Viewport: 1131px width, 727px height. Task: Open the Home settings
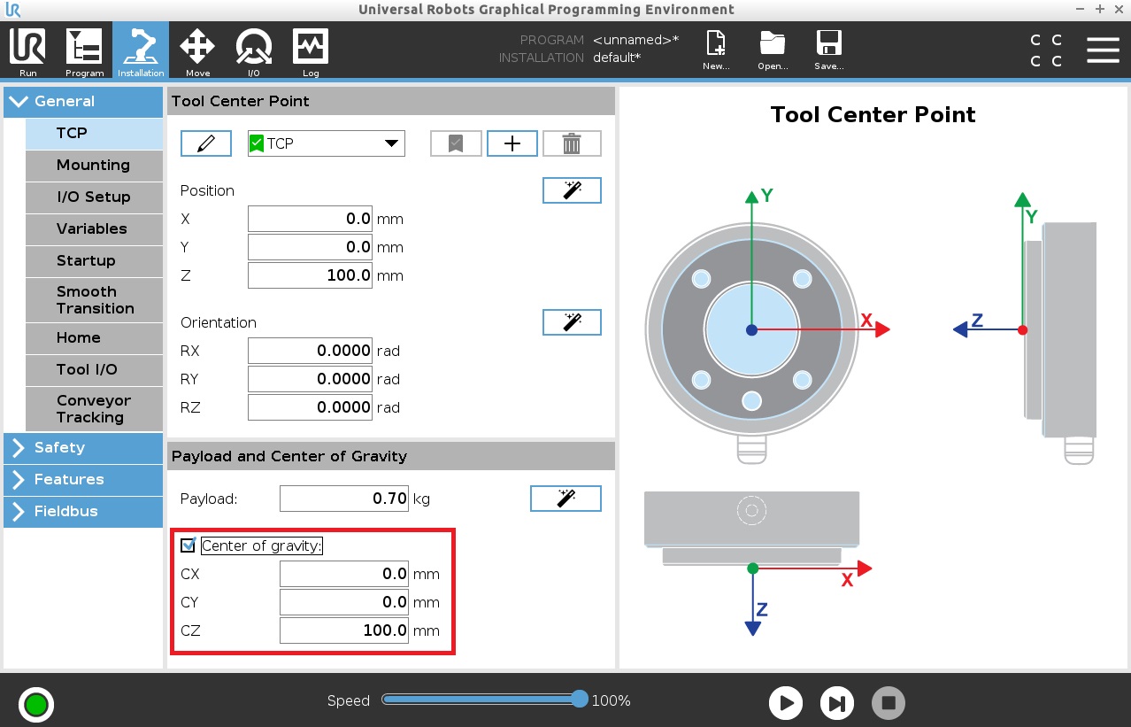(x=94, y=337)
